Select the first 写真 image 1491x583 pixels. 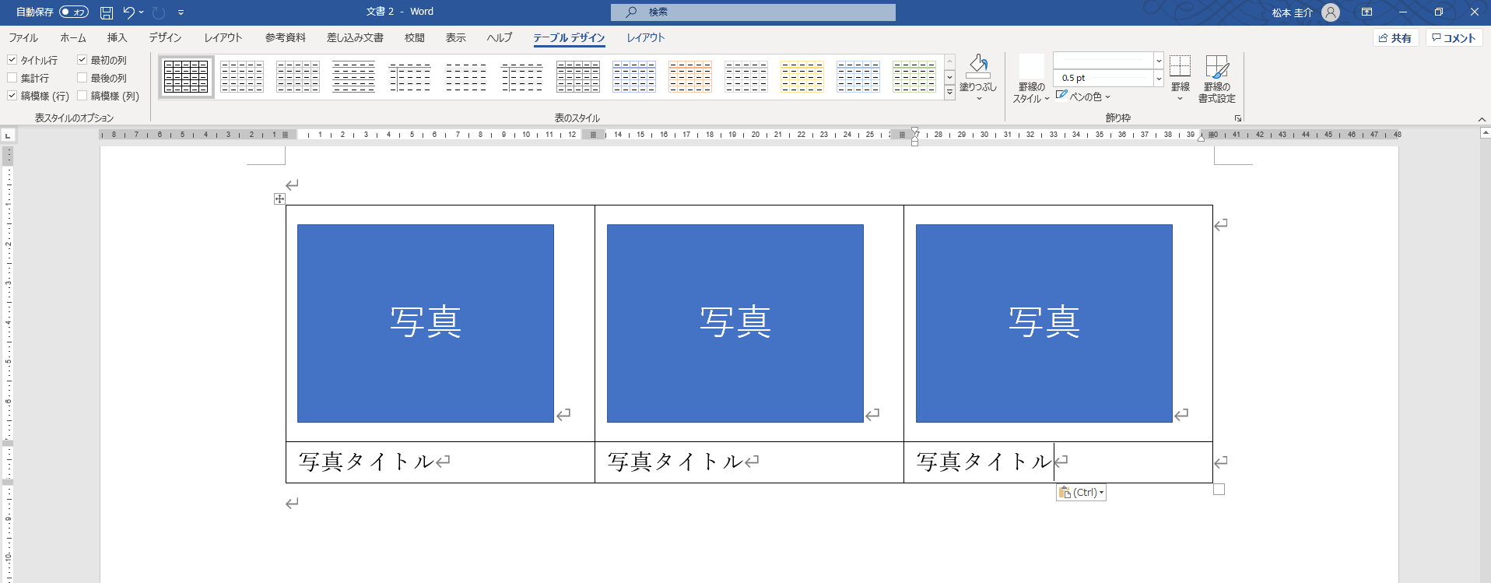point(426,323)
